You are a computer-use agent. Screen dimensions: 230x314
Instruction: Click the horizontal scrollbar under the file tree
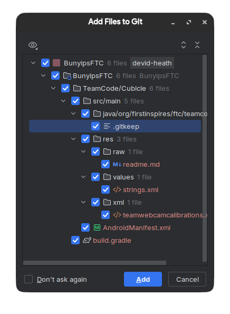click(x=94, y=263)
